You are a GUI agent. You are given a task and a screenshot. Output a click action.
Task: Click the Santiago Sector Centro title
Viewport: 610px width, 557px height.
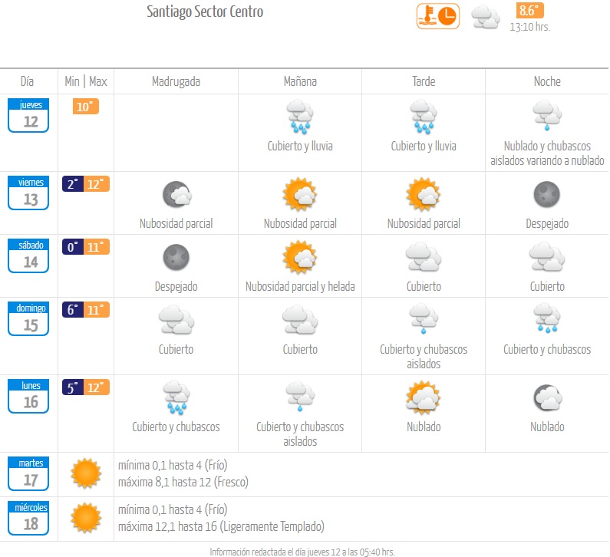click(x=205, y=12)
